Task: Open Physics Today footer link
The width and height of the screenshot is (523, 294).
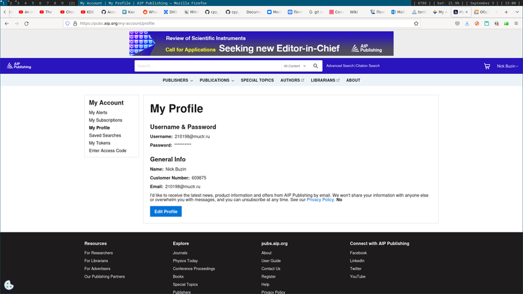Action: tap(185, 261)
